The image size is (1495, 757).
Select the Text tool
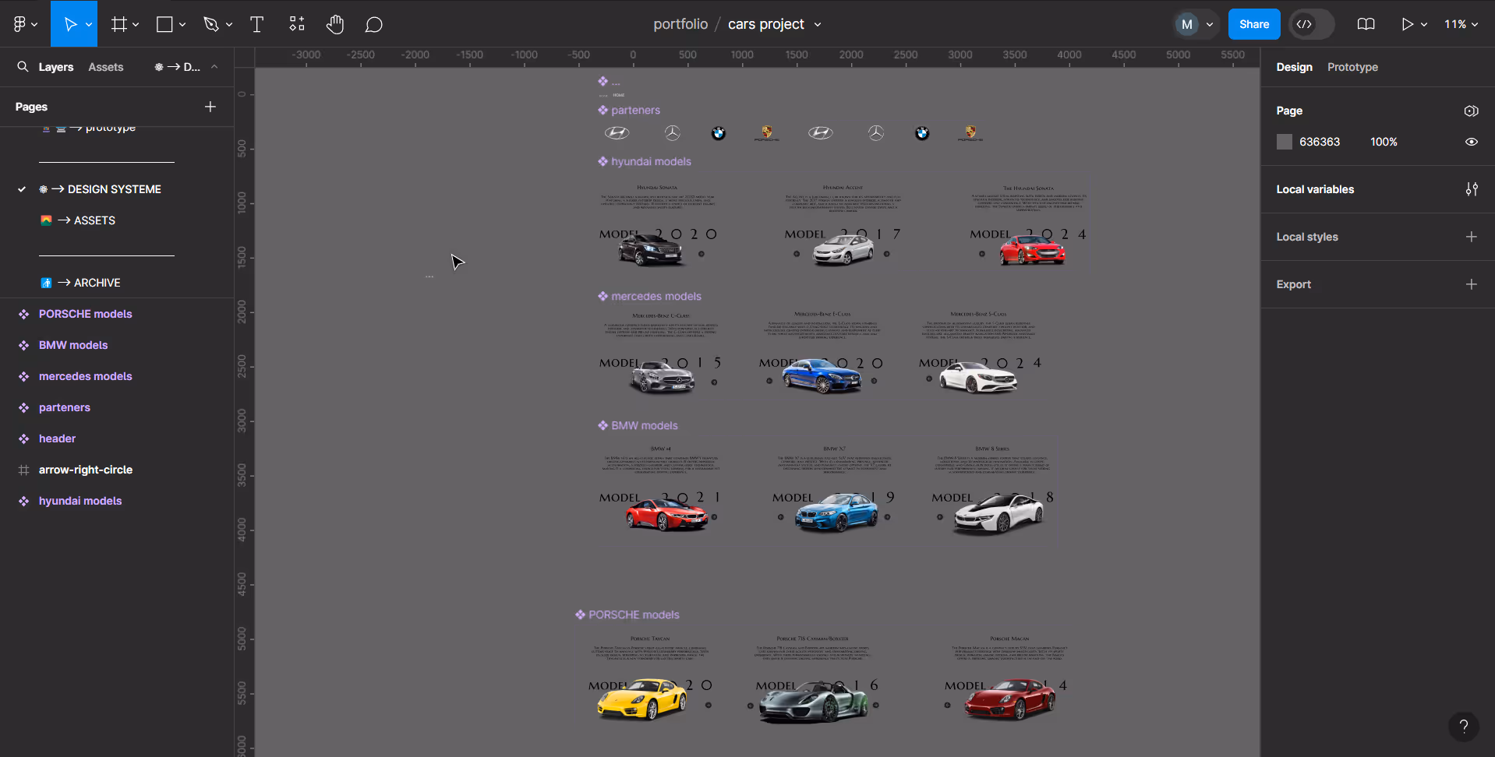pyautogui.click(x=256, y=24)
